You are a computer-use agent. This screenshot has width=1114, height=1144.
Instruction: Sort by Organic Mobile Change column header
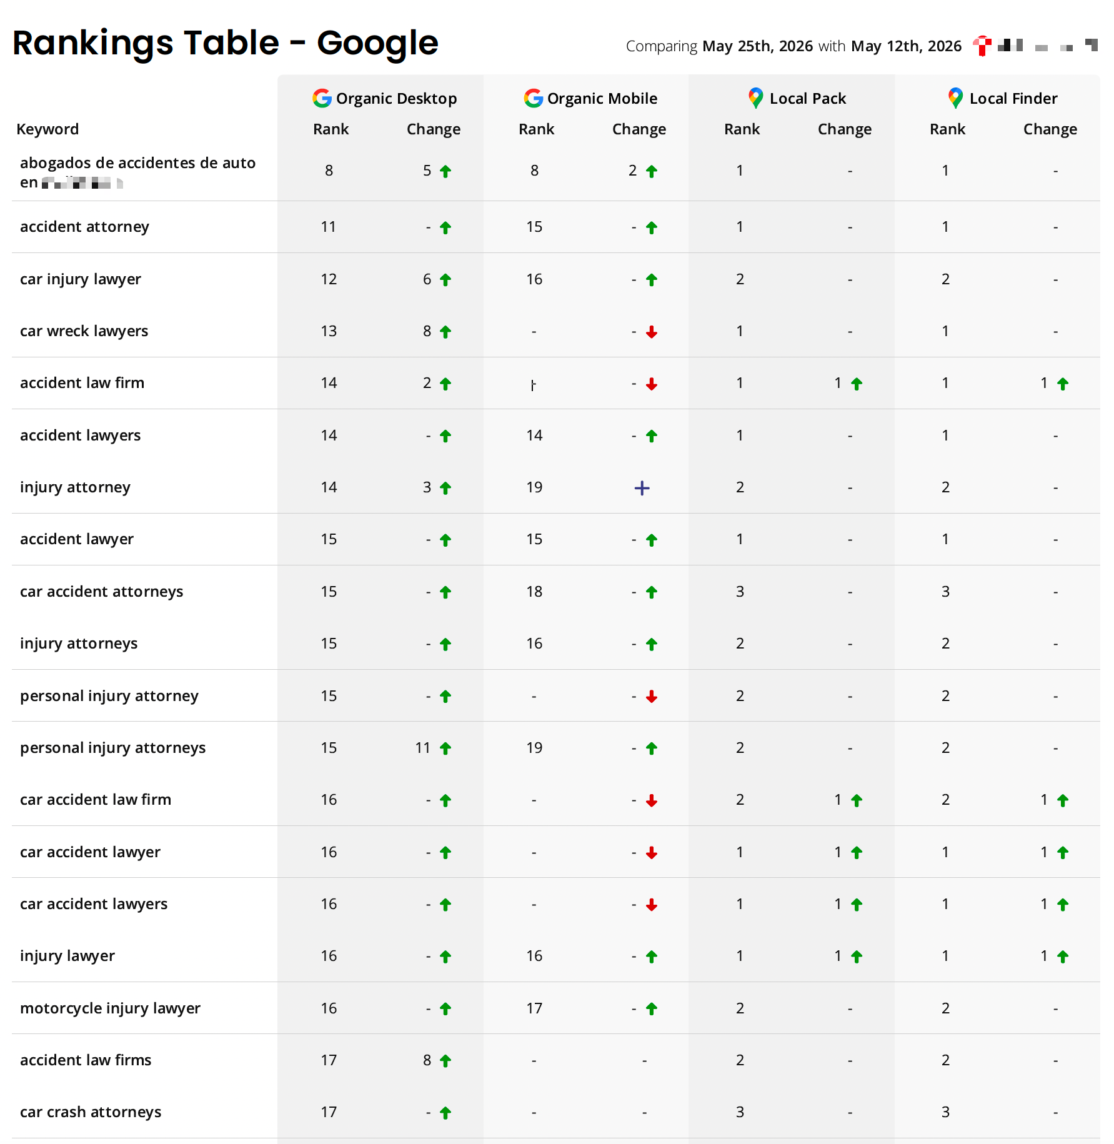639,129
